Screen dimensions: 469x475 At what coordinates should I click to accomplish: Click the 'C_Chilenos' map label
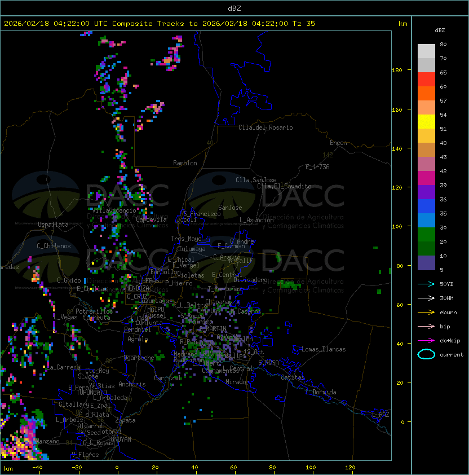54,246
